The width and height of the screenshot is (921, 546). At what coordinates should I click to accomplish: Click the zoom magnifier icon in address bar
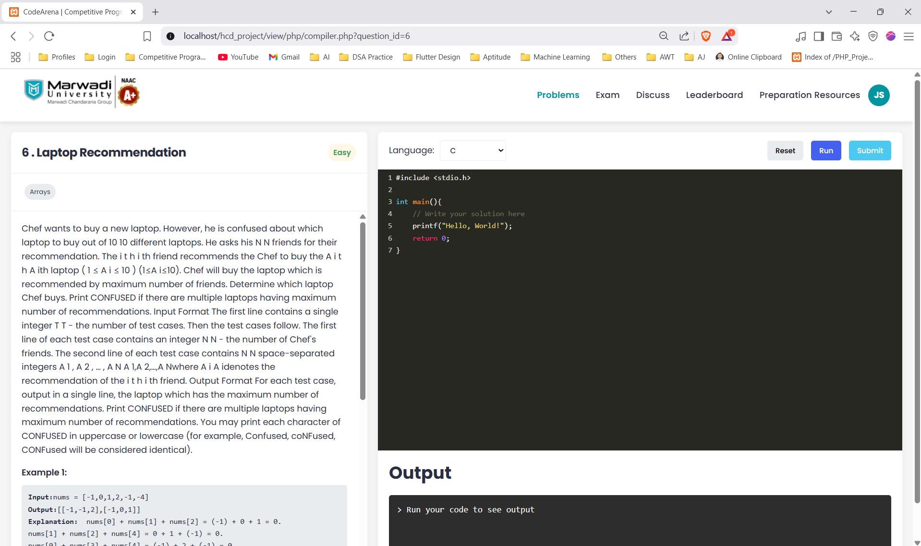(664, 36)
